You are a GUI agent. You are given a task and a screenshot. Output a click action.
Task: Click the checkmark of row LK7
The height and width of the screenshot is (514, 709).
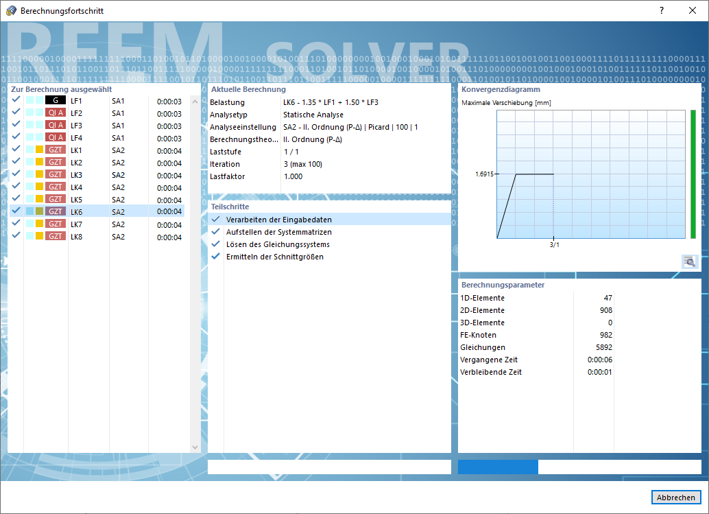click(x=16, y=222)
